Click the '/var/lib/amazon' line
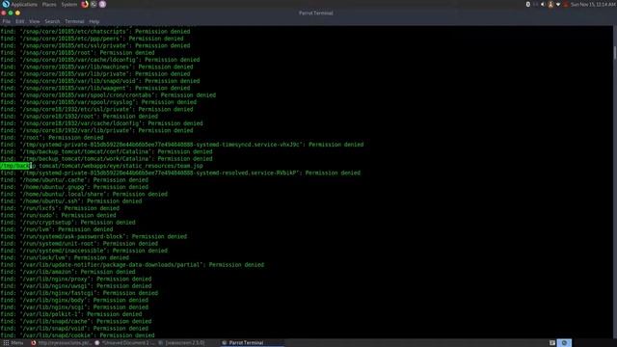Viewport: 617px width, 347px height. [67, 272]
